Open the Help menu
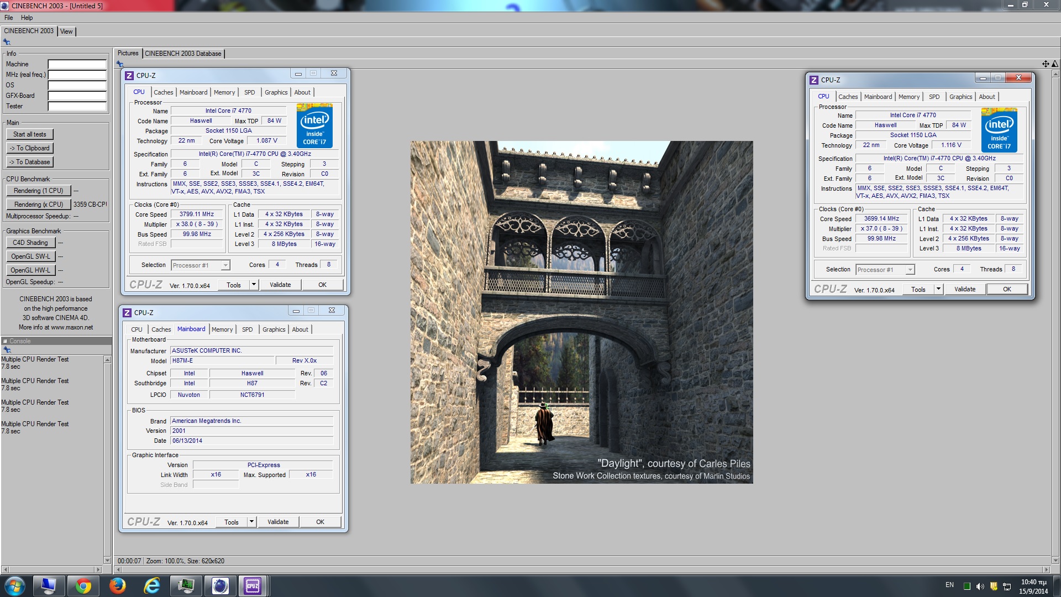1061x597 pixels. coord(27,18)
